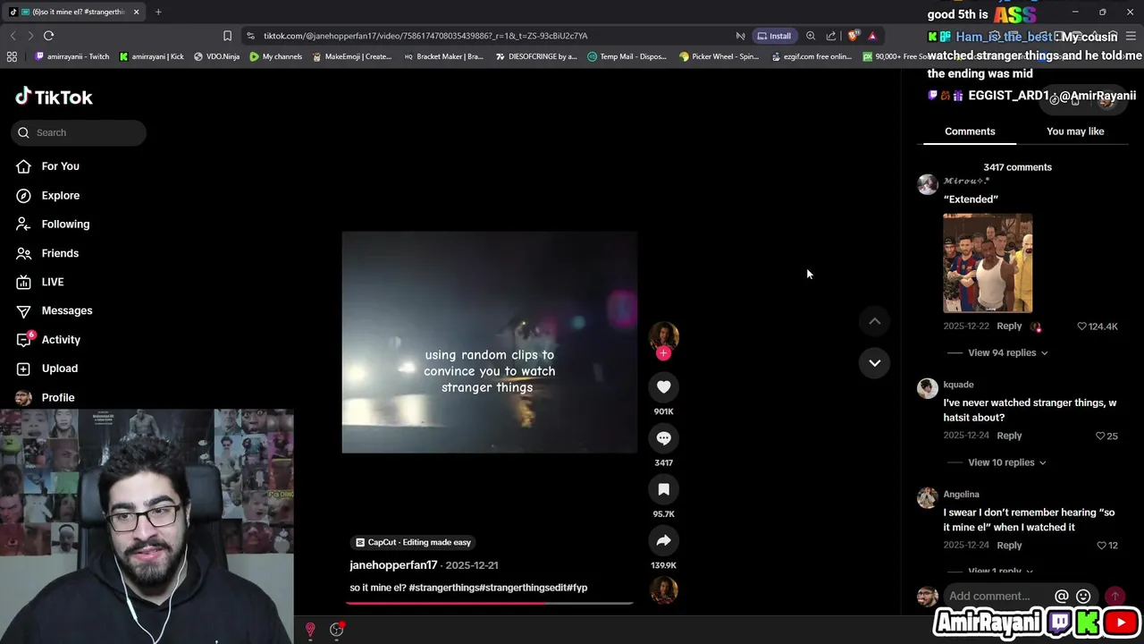Open the creator avatar beside the video
The image size is (1144, 644).
point(663,336)
